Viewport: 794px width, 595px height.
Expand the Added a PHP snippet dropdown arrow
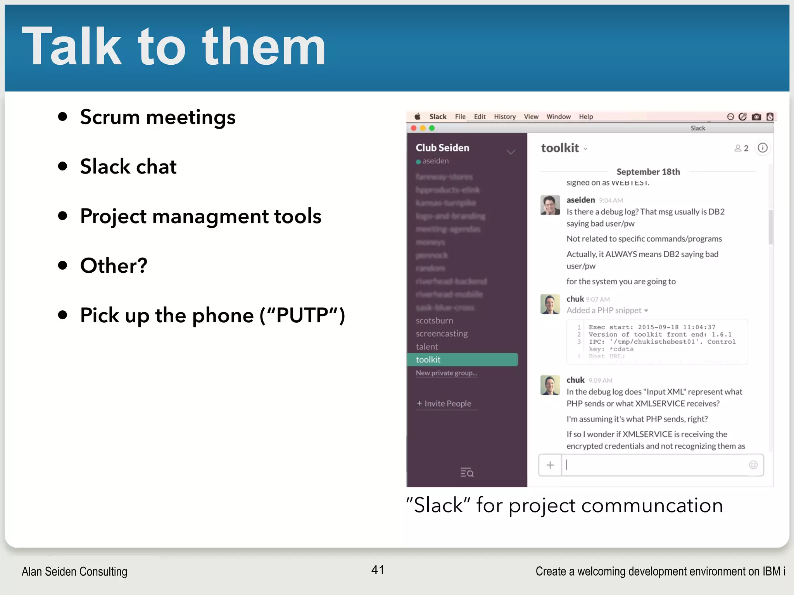[646, 311]
